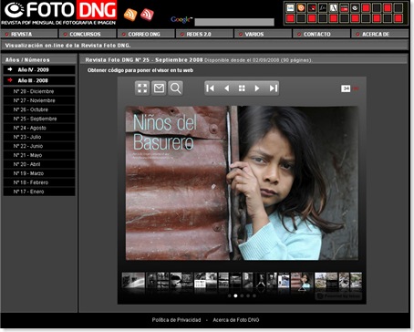The width and height of the screenshot is (414, 332).
Task: Open the REDES 2.0 menu
Action: click(204, 34)
